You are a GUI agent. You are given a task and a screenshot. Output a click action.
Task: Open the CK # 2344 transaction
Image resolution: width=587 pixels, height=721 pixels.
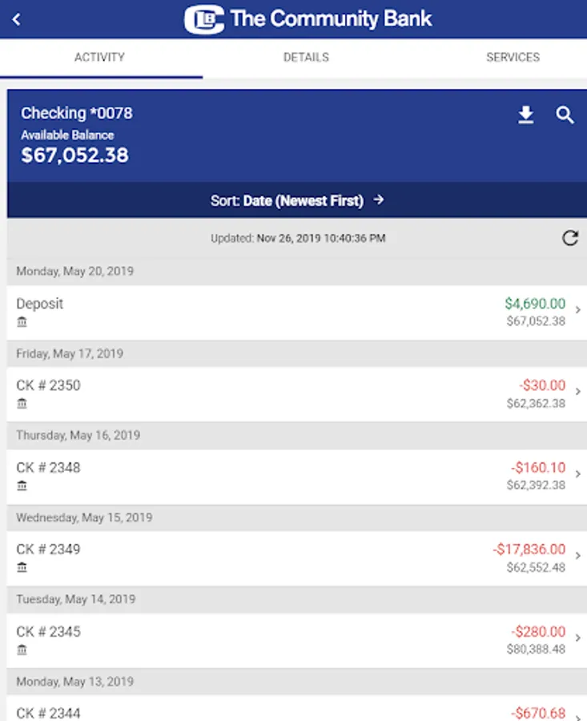[x=297, y=708]
